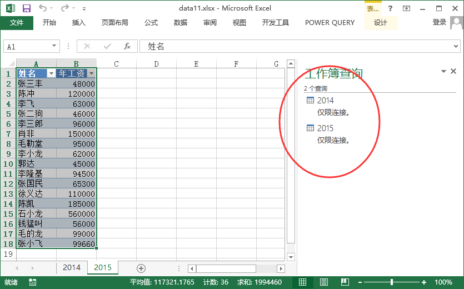Click the horizontal scrollbar right arrow
Viewport: 464px width, 289px height.
281,268
